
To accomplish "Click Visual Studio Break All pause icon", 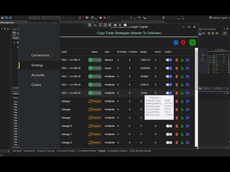I will tap(101, 18).
